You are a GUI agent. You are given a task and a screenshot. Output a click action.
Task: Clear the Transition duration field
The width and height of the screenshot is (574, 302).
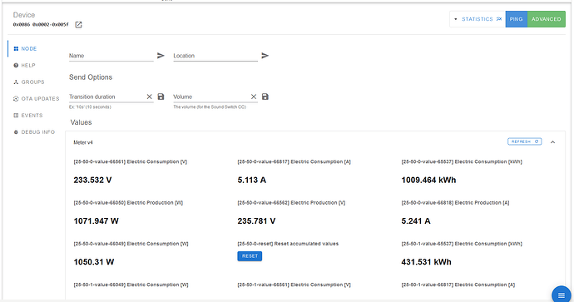150,97
